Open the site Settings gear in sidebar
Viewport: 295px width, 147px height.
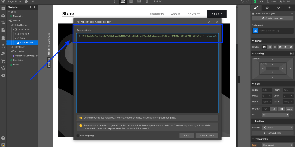[3, 75]
